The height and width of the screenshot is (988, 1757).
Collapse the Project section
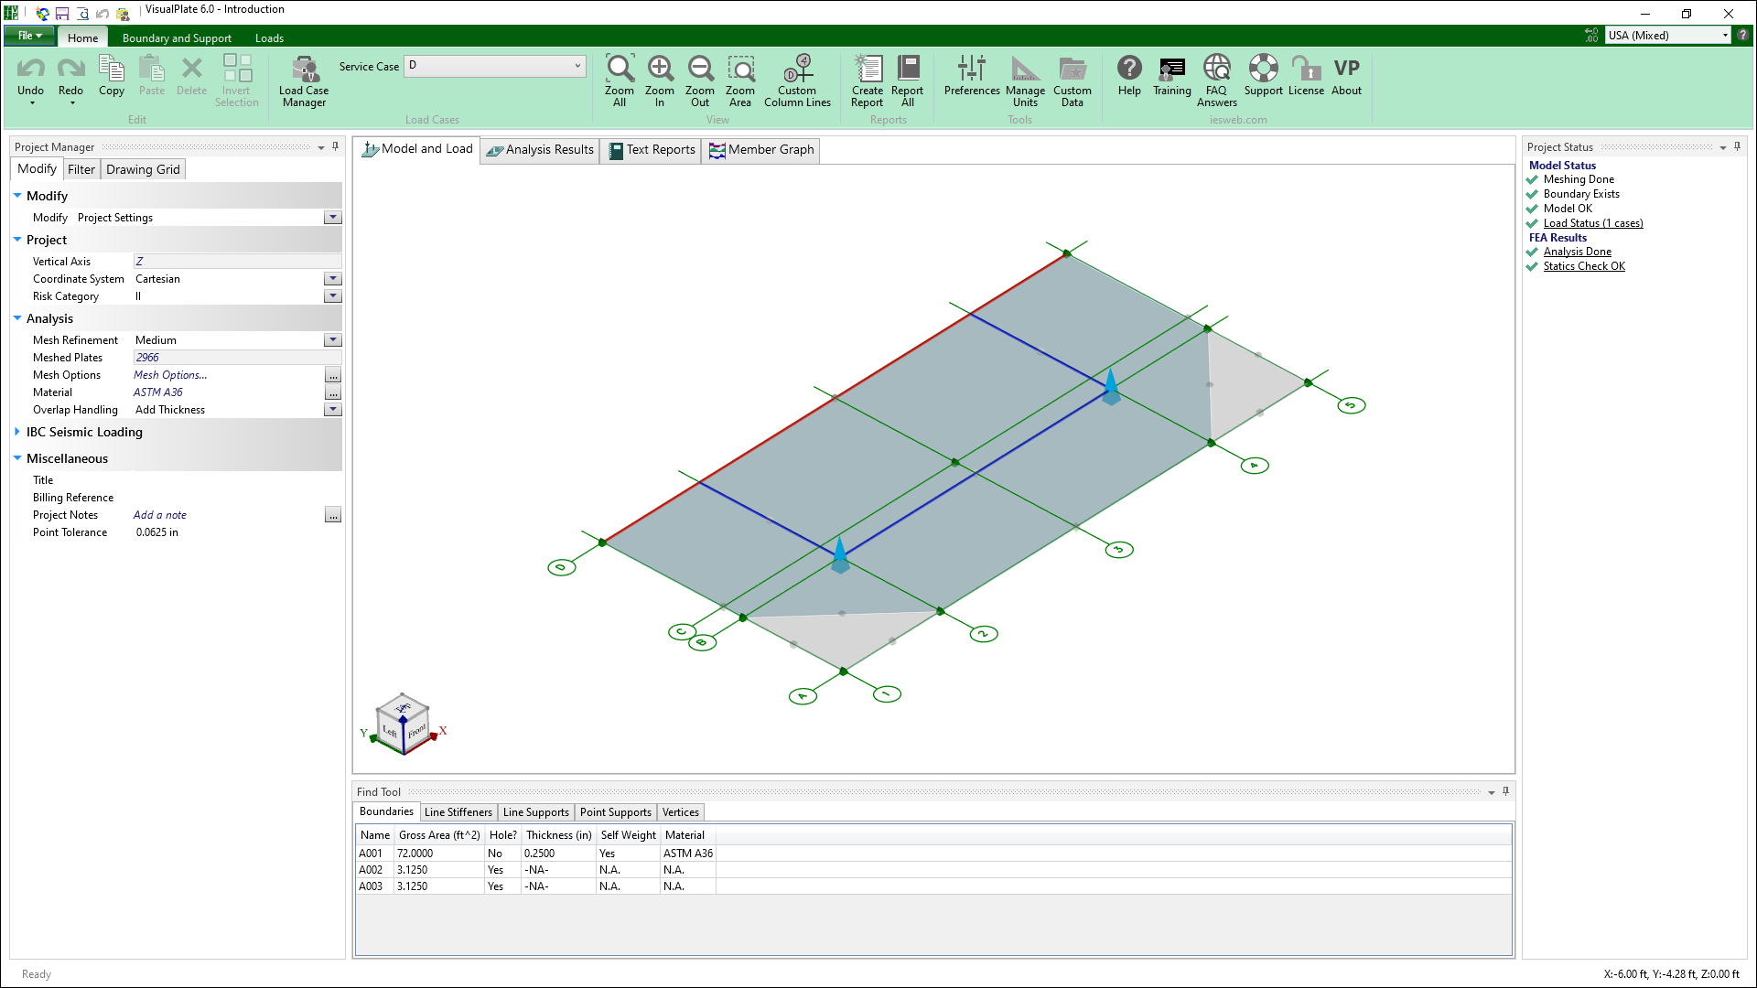(x=17, y=240)
